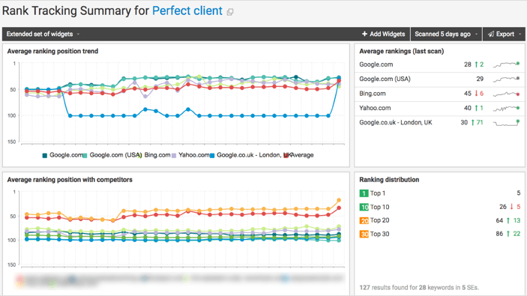Click the Google.com (USA) sparkline graph
527x296 pixels.
506,79
